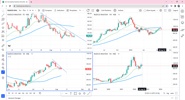
Task: Open favorites star toolbar button
Action: 3,96
